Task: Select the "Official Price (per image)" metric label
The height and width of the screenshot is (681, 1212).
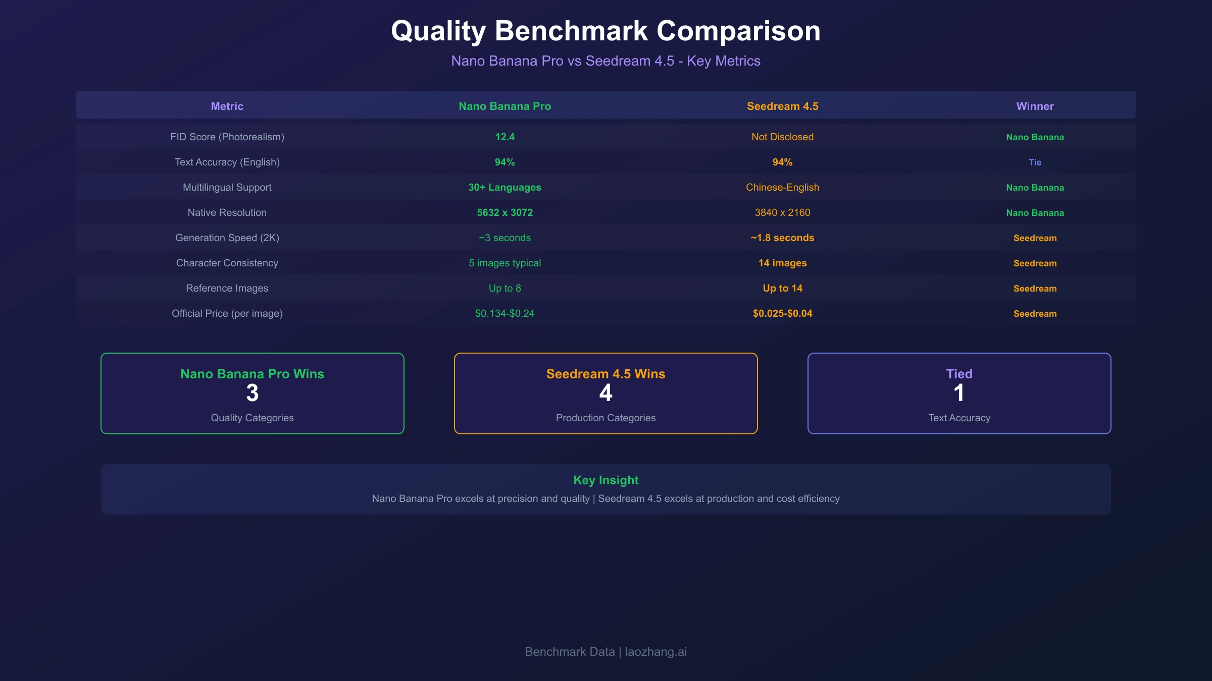Action: click(227, 313)
